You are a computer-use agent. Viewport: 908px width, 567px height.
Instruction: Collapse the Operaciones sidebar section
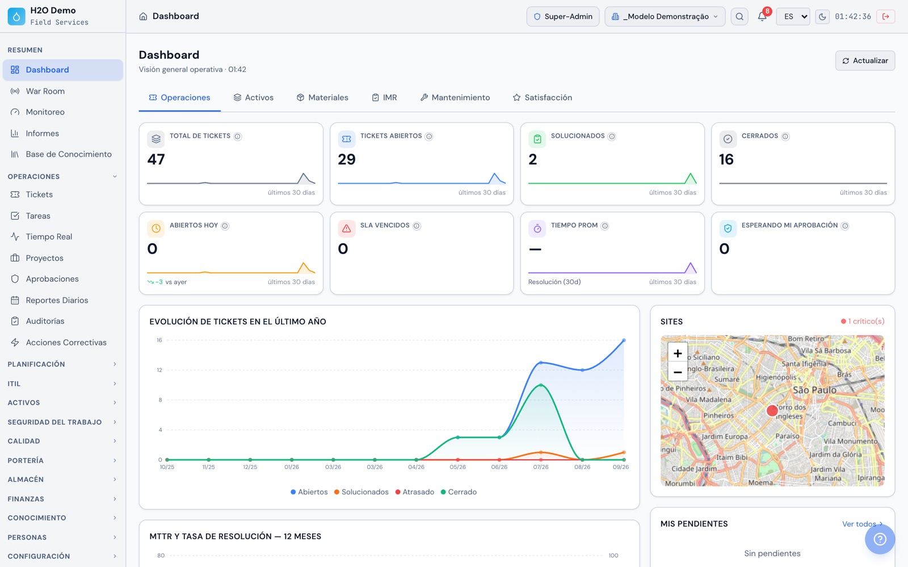coord(63,176)
